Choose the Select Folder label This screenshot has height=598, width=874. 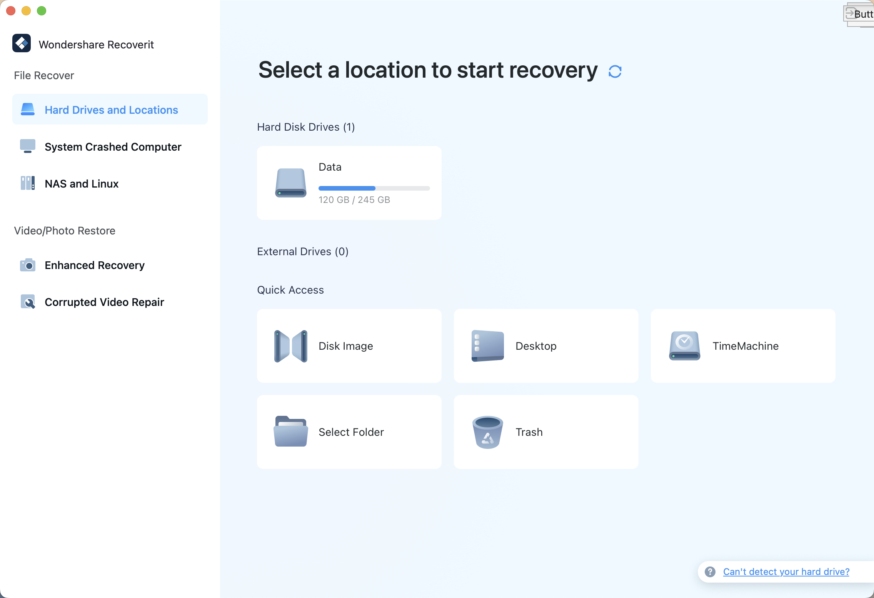pos(351,432)
